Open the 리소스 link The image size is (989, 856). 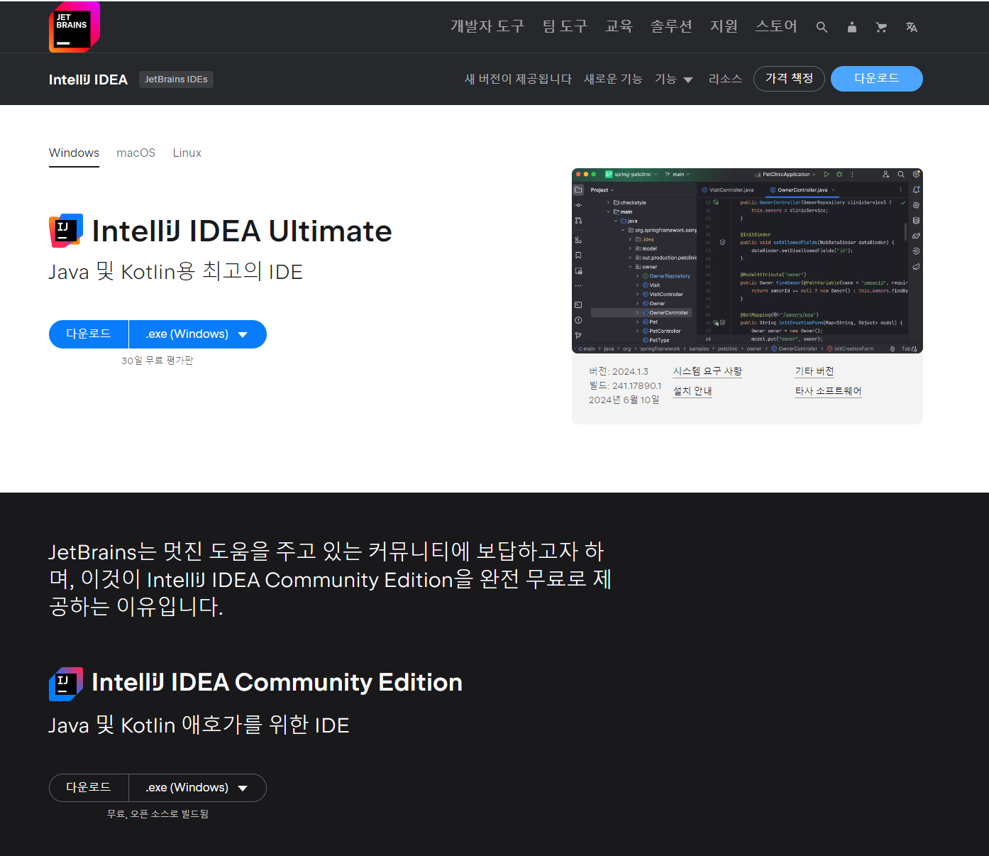pyautogui.click(x=725, y=79)
